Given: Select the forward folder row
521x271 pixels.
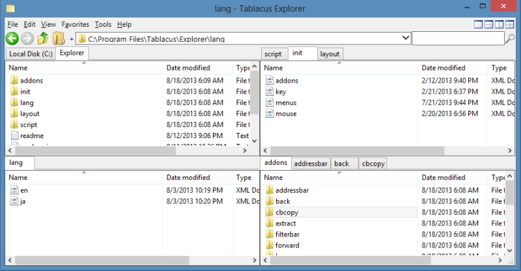Looking at the screenshot, I should coord(341,245).
